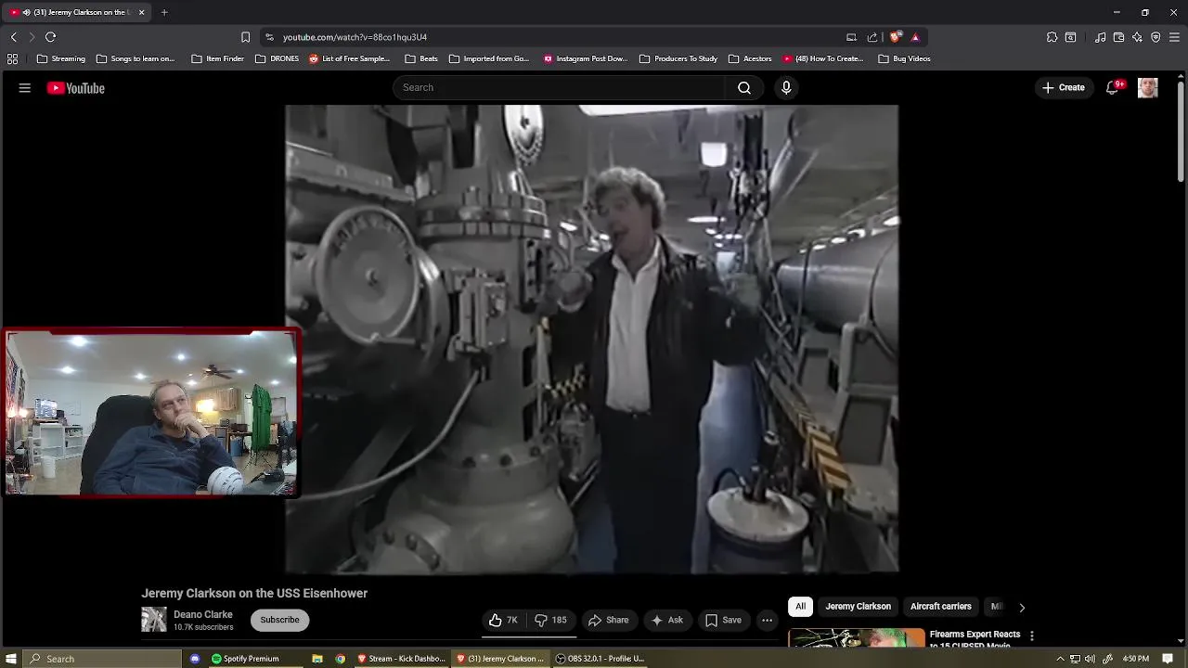Open the OBS 32.0.1 taskbar window

pyautogui.click(x=600, y=659)
